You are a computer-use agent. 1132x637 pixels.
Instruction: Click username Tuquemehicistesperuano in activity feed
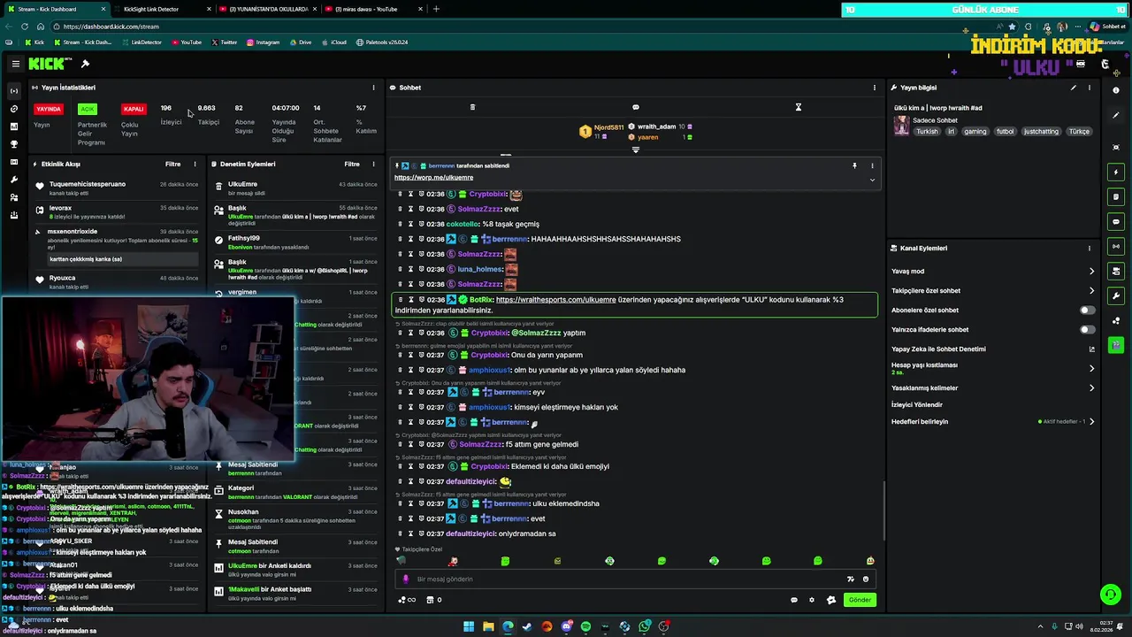coord(88,184)
